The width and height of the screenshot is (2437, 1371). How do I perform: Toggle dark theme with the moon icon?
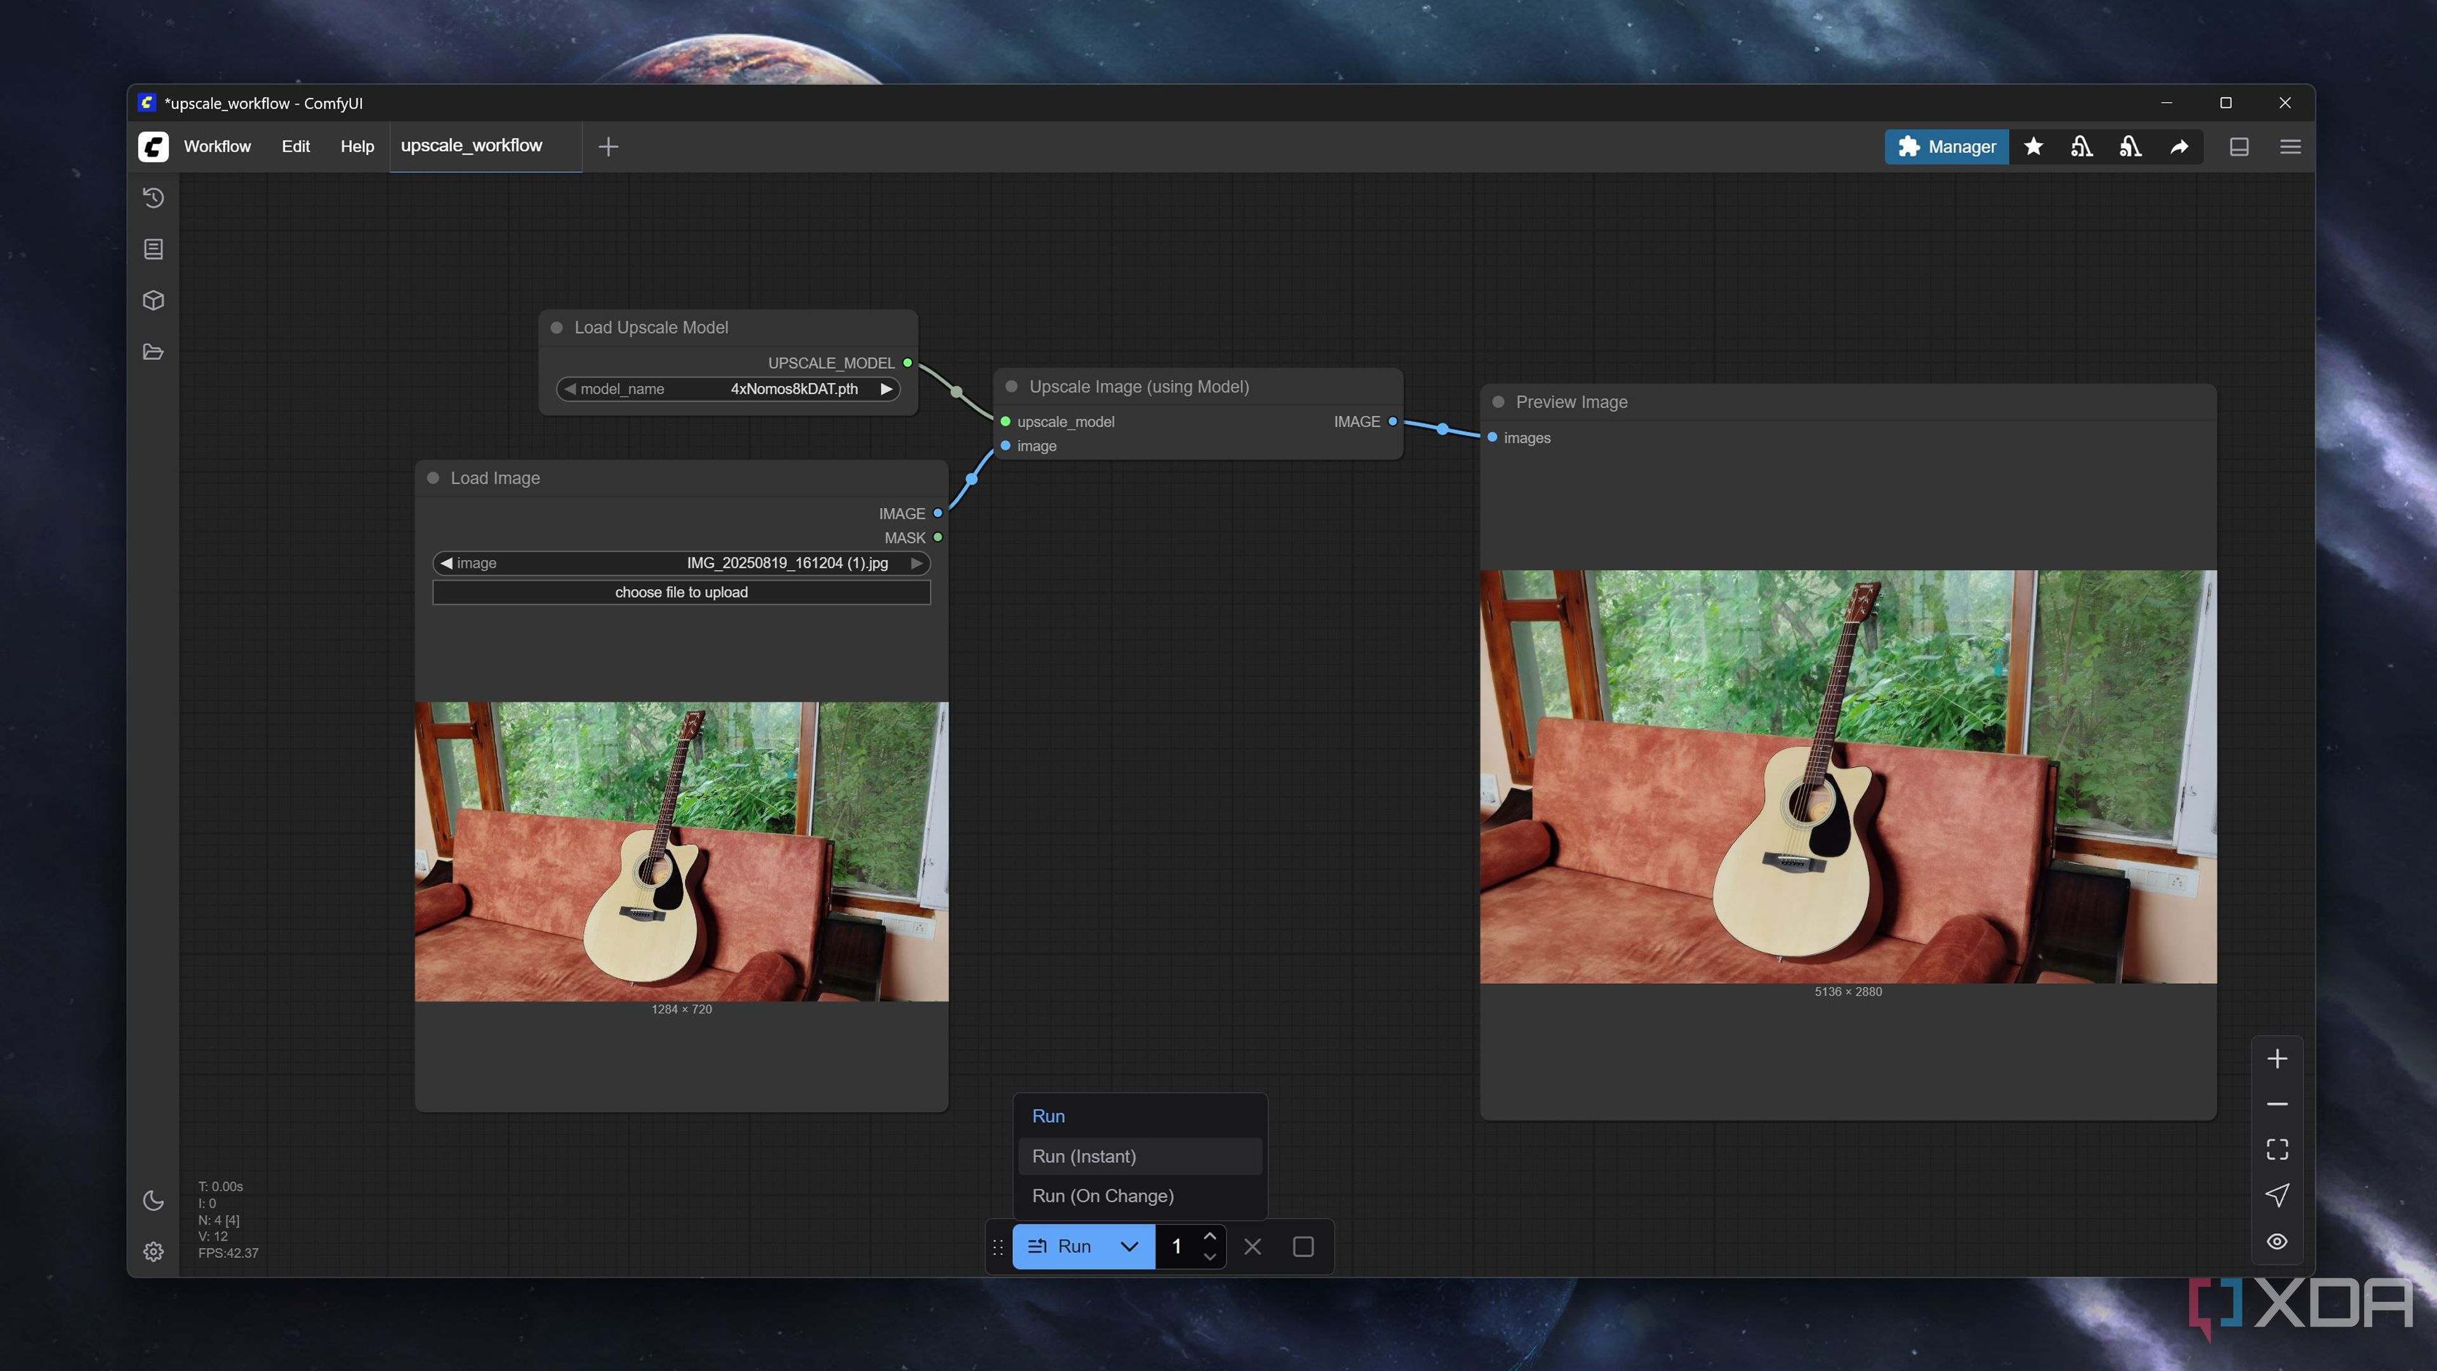[153, 1201]
